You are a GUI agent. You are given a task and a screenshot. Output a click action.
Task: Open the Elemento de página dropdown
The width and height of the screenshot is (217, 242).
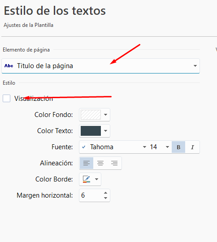click(x=100, y=66)
